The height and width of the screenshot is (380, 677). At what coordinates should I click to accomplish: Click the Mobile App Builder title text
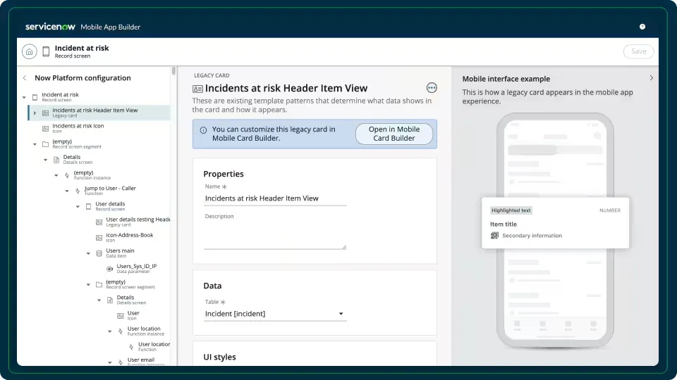111,27
